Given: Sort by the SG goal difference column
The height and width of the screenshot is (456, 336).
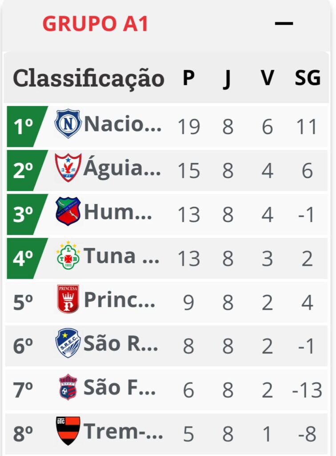Looking at the screenshot, I should [308, 78].
